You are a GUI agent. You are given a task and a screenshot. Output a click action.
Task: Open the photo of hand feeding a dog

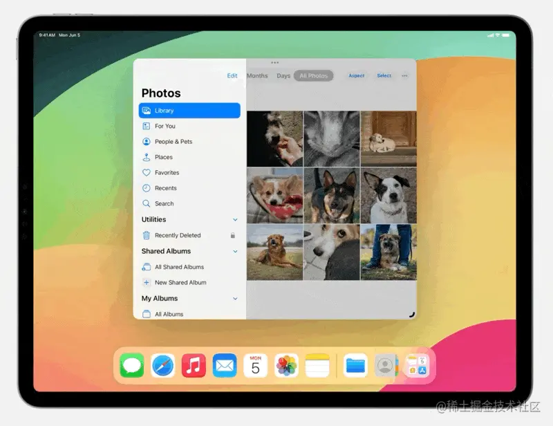pyautogui.click(x=274, y=139)
